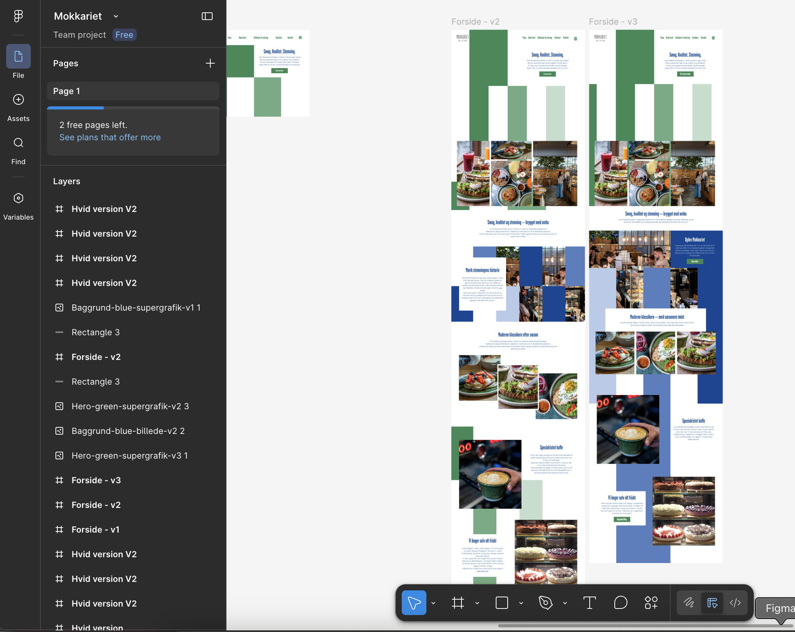Open the Assets tab
Image resolution: width=795 pixels, height=632 pixels.
click(x=18, y=108)
